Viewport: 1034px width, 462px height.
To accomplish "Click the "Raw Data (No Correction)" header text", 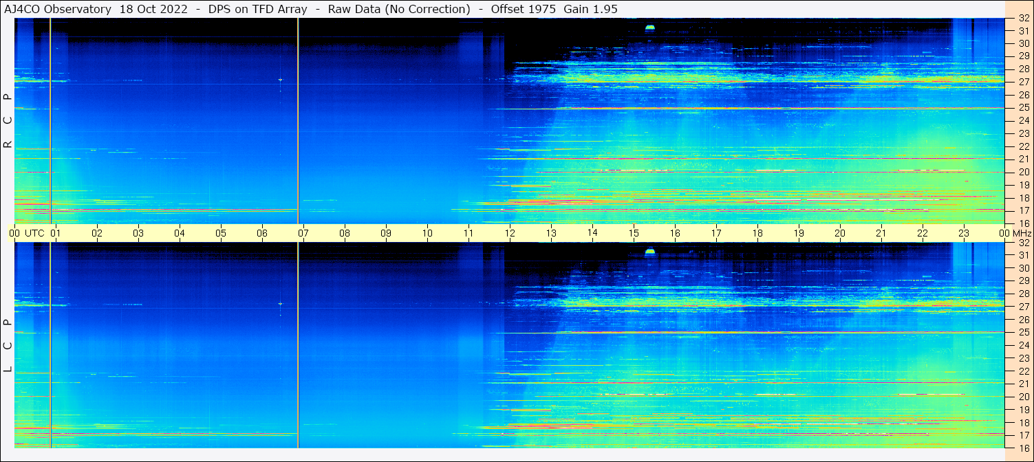I will [399, 9].
